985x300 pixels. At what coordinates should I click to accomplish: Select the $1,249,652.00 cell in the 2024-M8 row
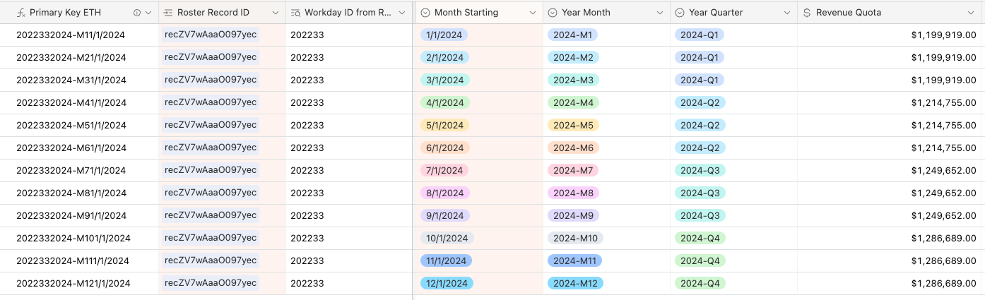[x=891, y=193]
